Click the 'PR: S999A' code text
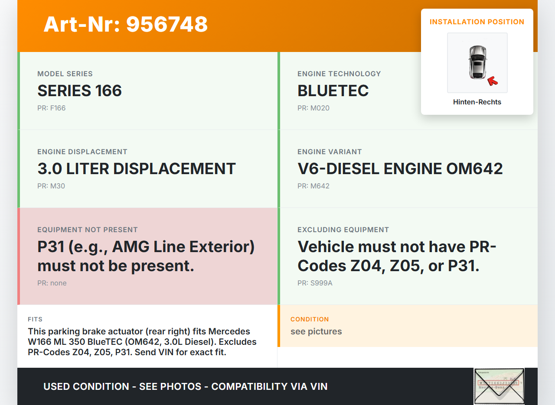 point(315,283)
